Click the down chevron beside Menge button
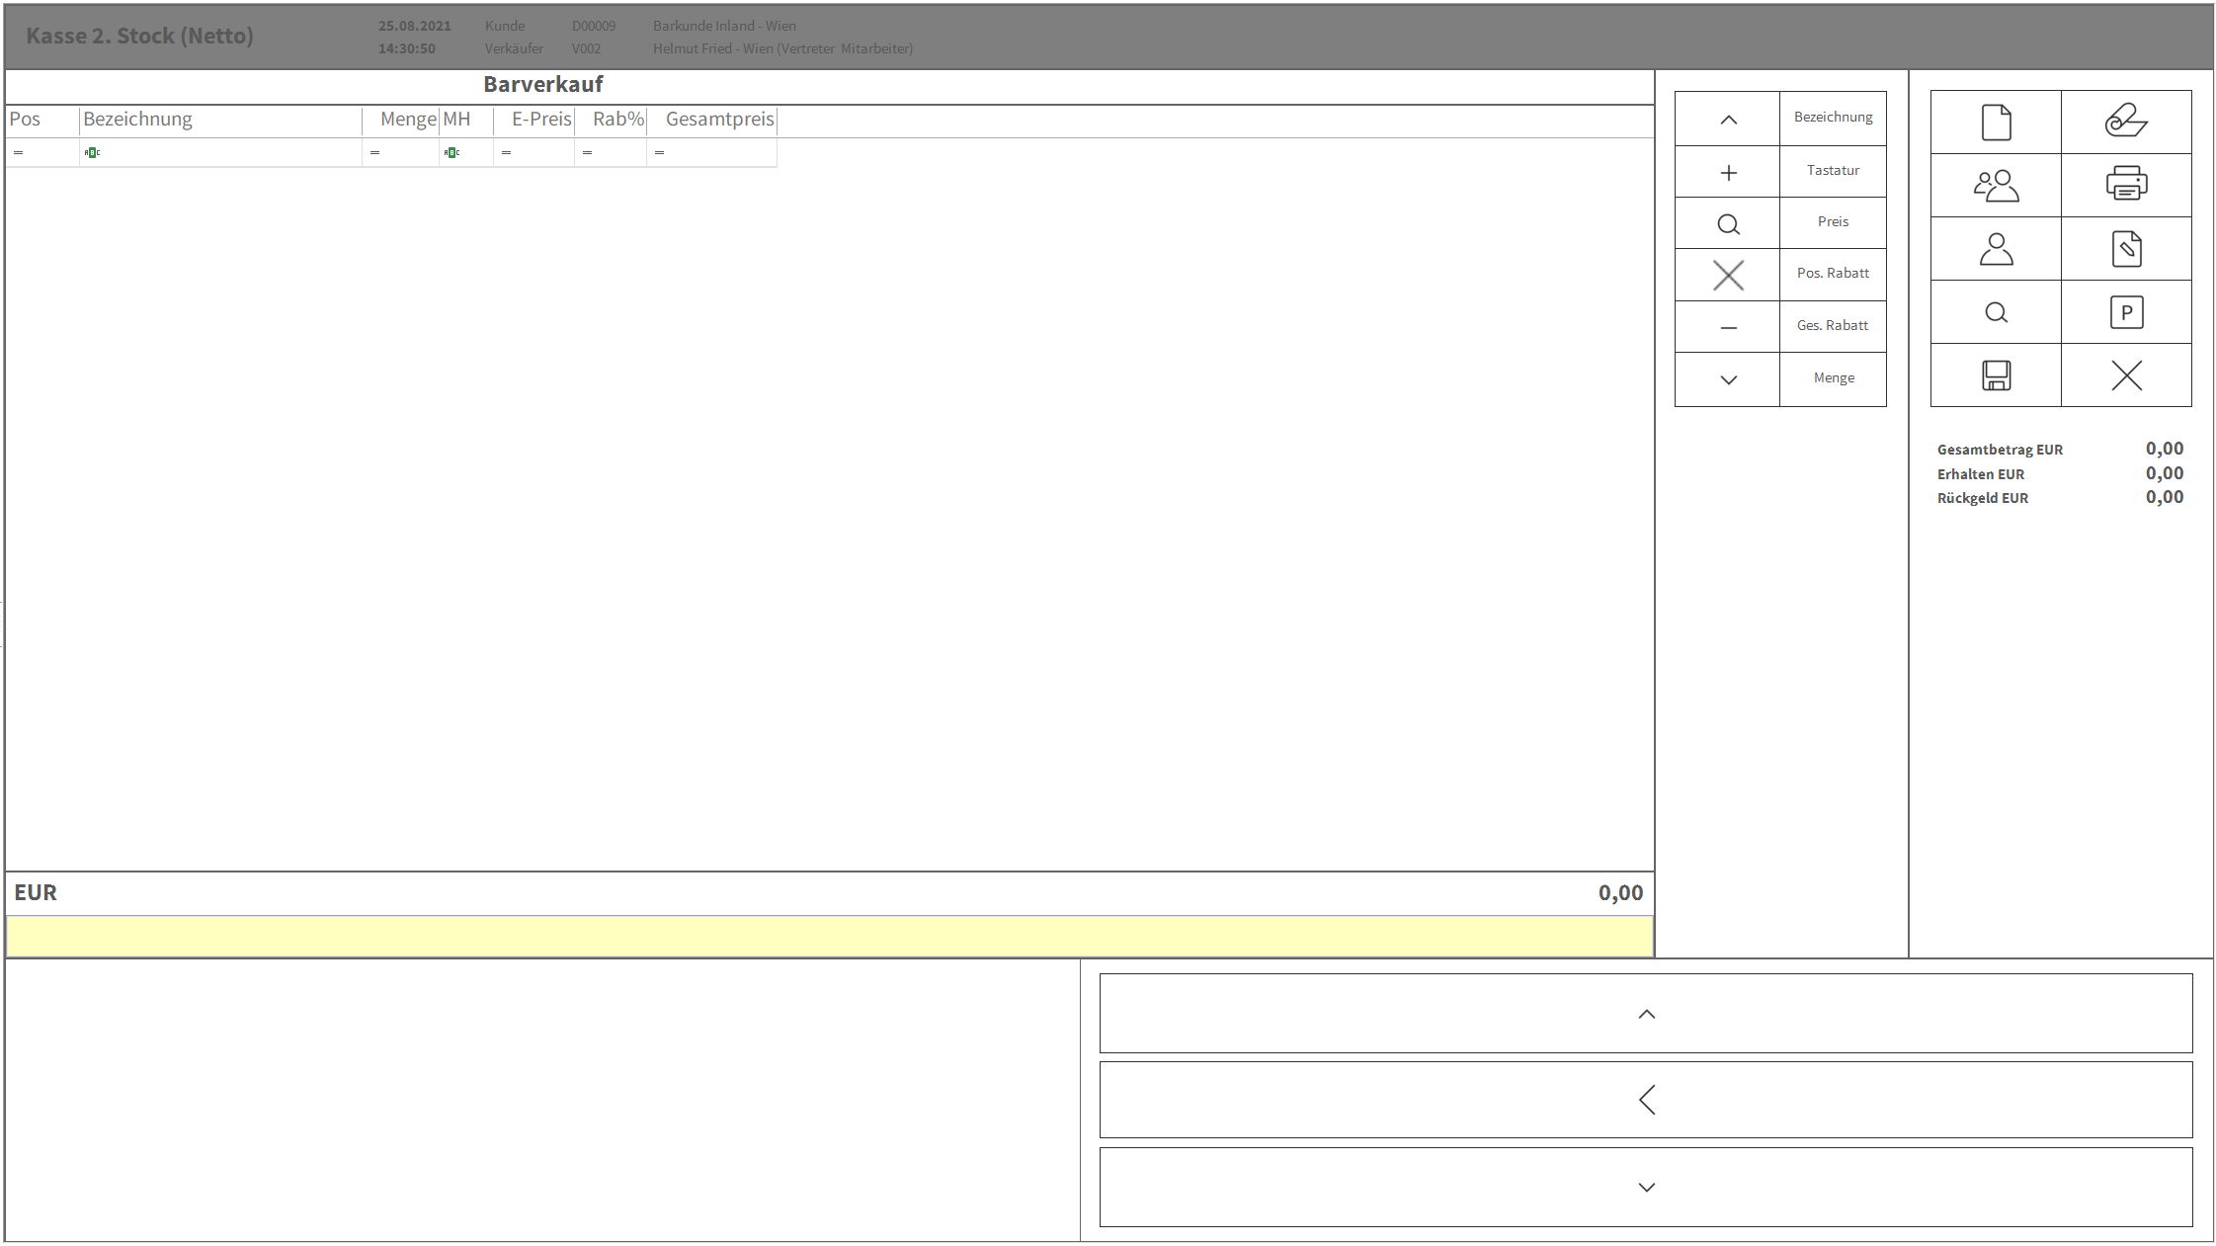Viewport: 2216px width, 1246px height. pyautogui.click(x=1728, y=379)
